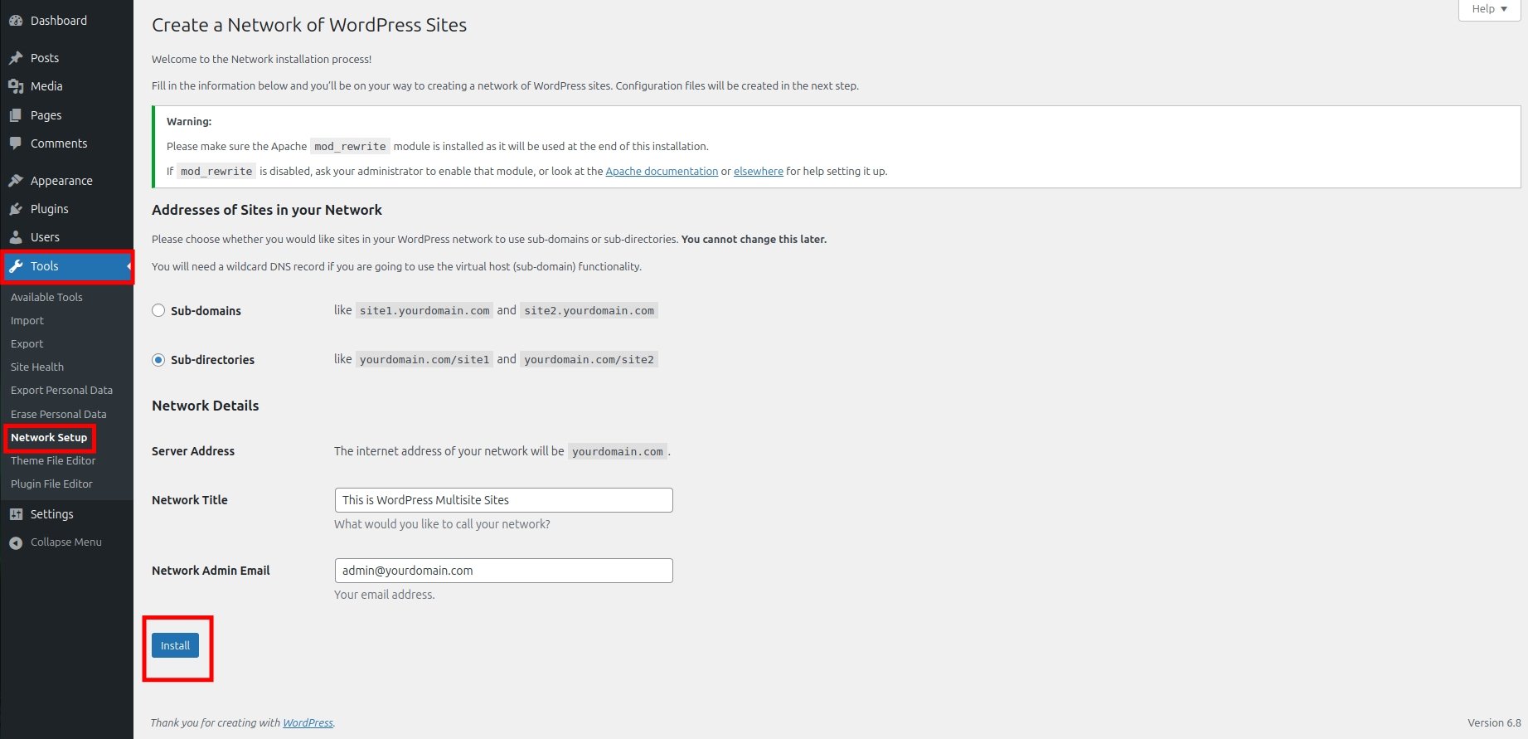The width and height of the screenshot is (1528, 739).
Task: Open the Plugin File Editor item
Action: [51, 484]
